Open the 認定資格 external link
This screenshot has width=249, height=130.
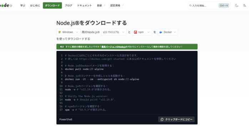[117, 6]
